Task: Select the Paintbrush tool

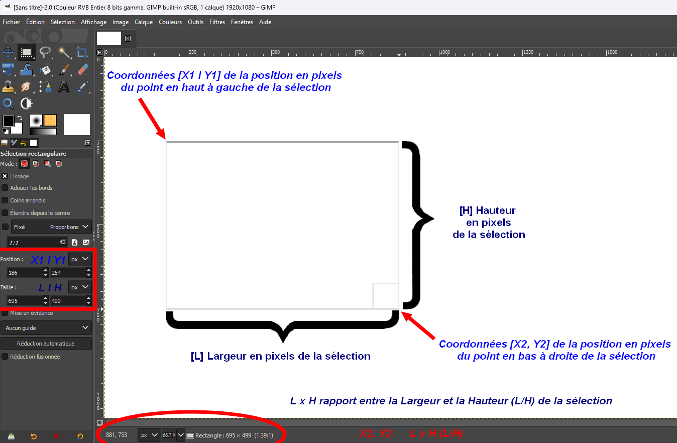Action: tap(64, 69)
